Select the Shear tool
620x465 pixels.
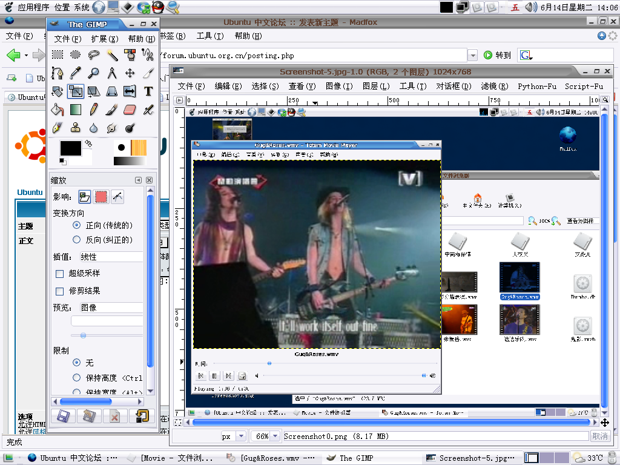click(94, 91)
